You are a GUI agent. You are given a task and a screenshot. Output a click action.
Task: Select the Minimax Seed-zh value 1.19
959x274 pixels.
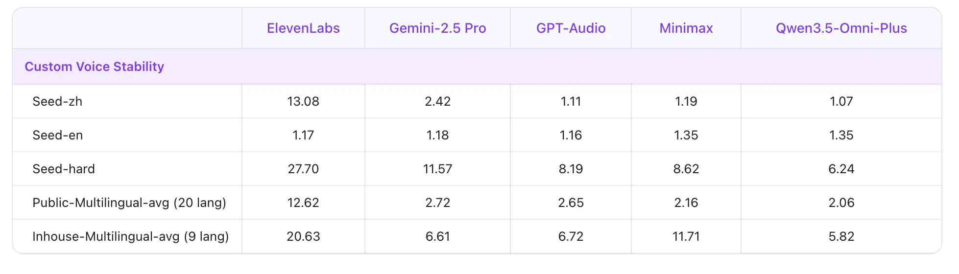coord(686,101)
